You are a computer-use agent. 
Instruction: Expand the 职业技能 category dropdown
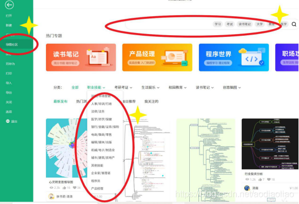(96, 88)
